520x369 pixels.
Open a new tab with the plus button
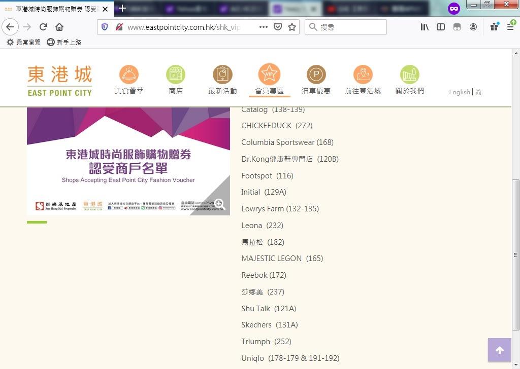pos(122,8)
